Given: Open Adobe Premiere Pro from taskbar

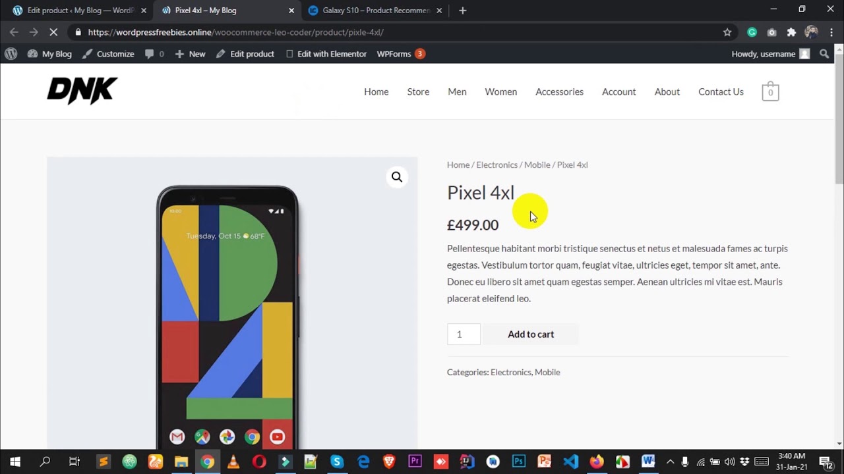Looking at the screenshot, I should 415,461.
